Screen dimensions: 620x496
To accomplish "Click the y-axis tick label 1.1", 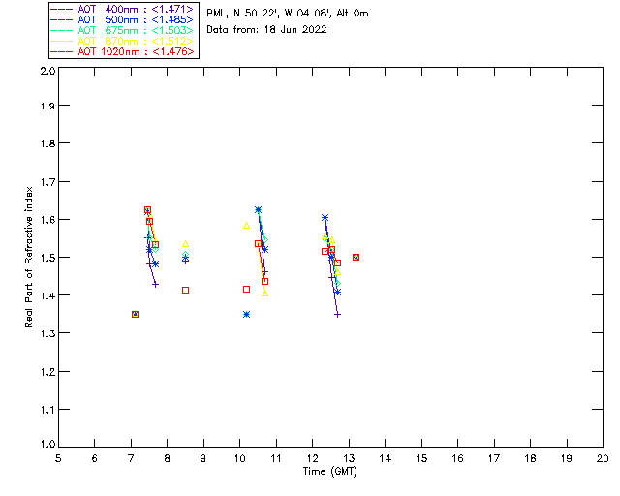I will pyautogui.click(x=47, y=410).
